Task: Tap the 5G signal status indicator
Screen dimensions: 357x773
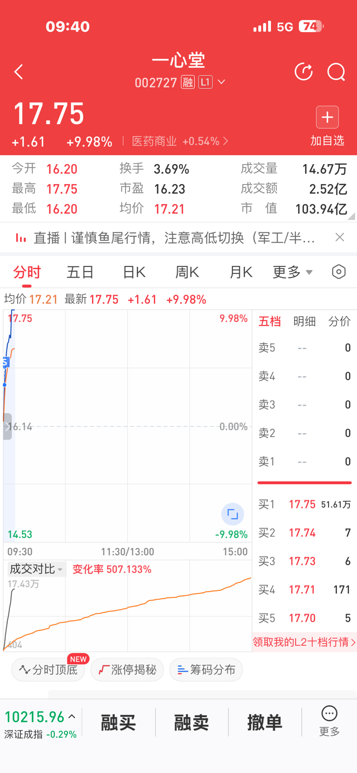Action: point(285,27)
